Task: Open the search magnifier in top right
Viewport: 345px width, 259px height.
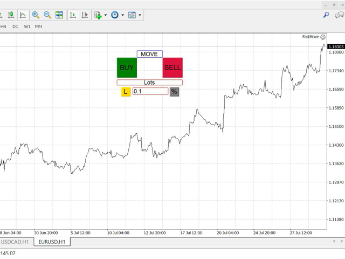Action: pos(326,15)
